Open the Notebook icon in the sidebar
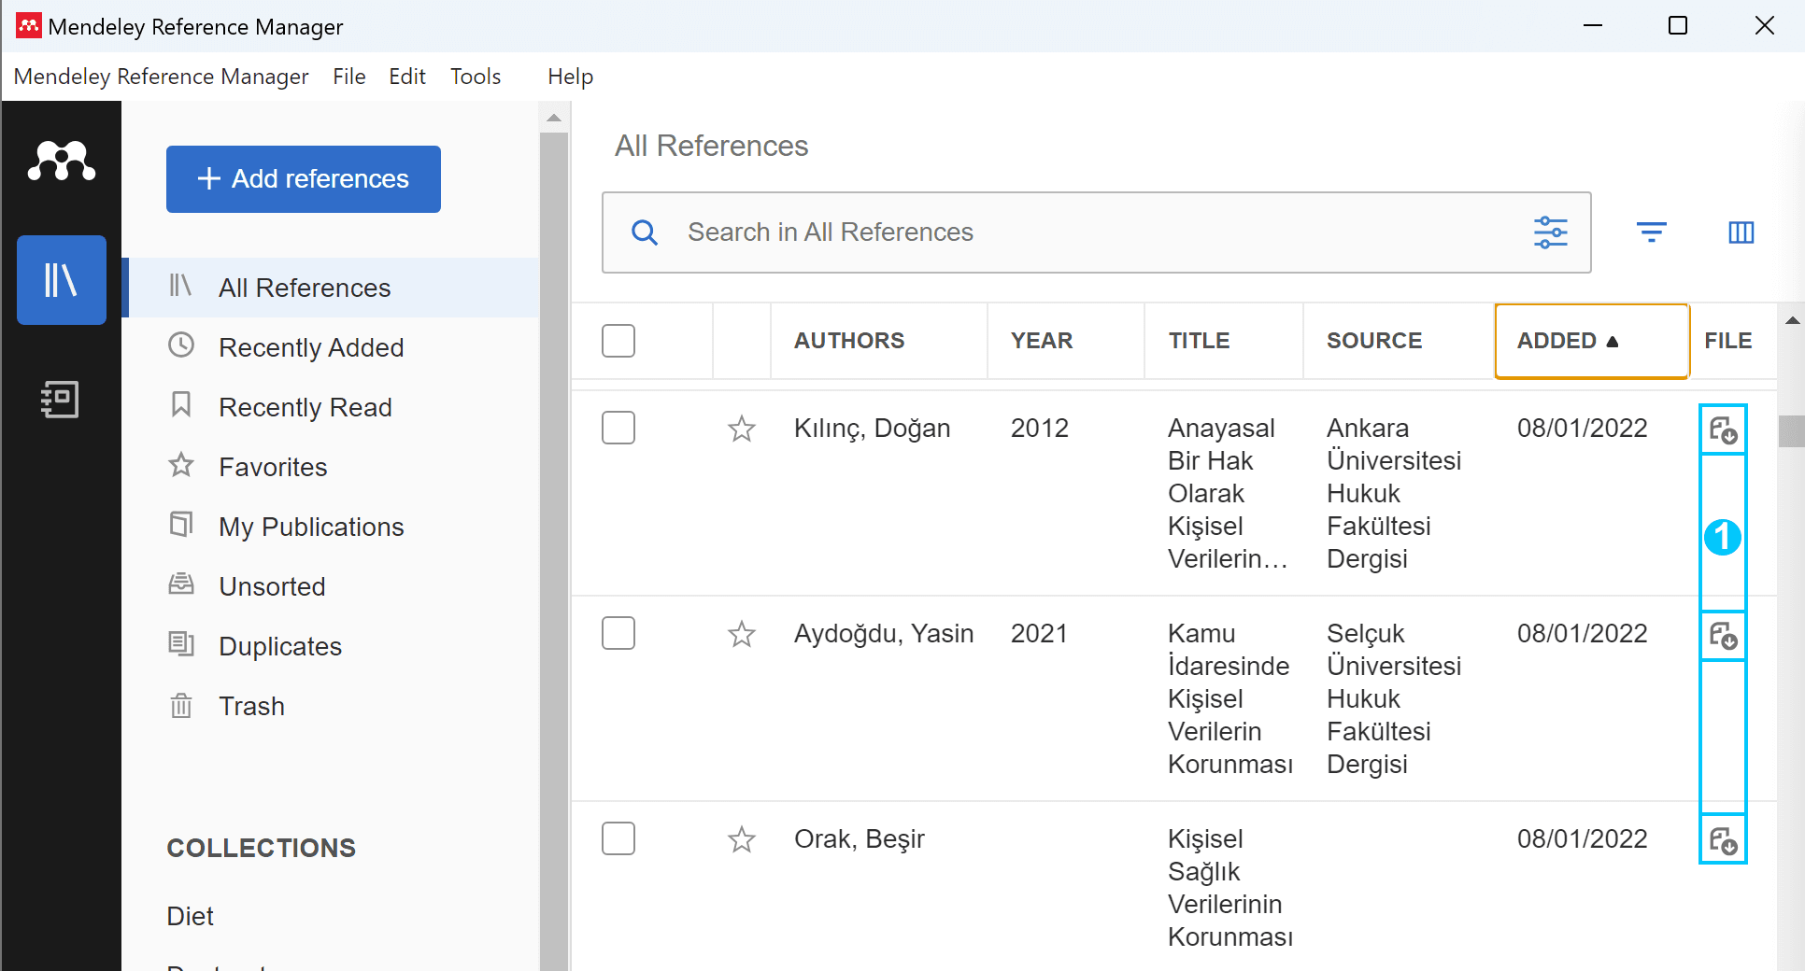The width and height of the screenshot is (1805, 971). click(60, 400)
